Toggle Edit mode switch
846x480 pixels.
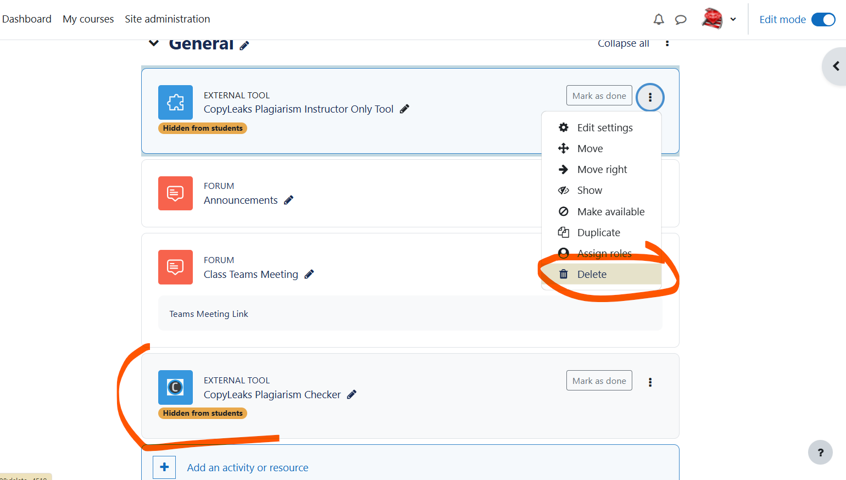point(823,20)
